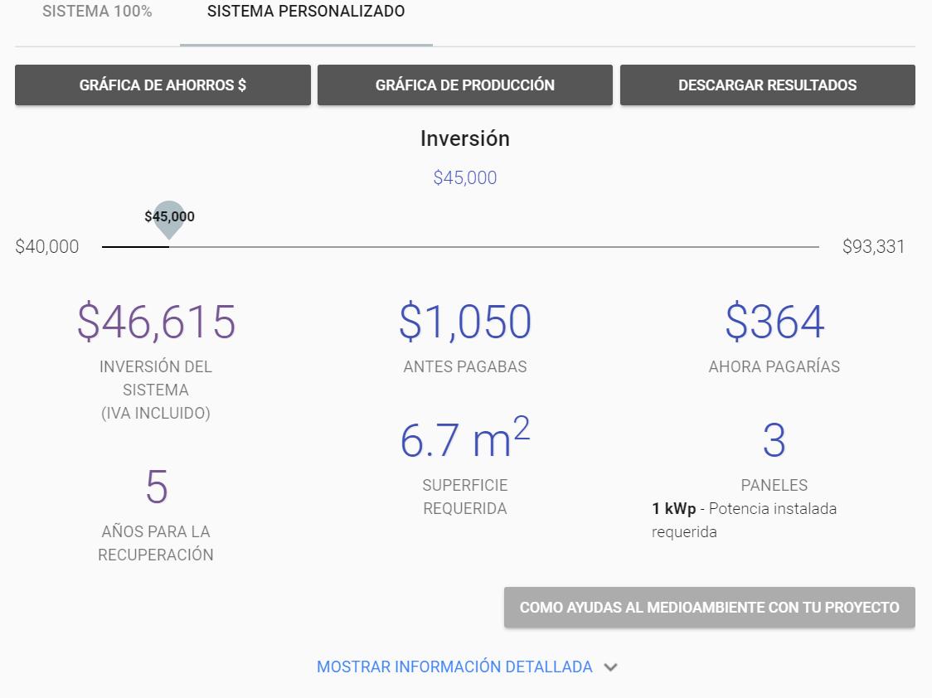Select the $45,000 inversión amount text

tap(465, 177)
